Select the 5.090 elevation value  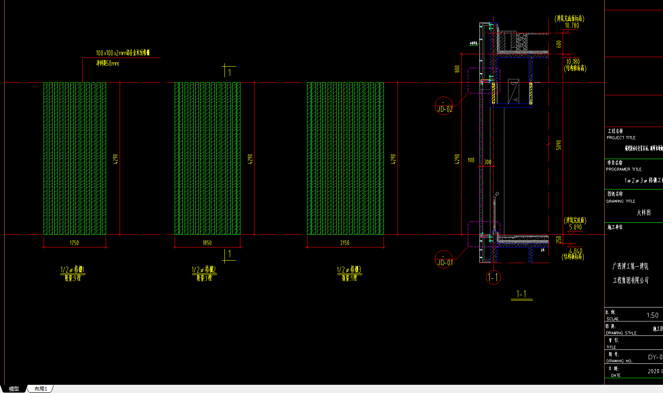pos(575,227)
